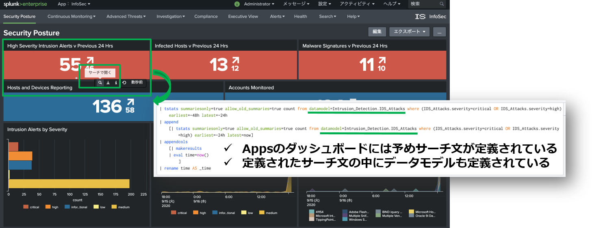
Task: Toggle critical legend in middle time chart
Action: click(x=179, y=213)
